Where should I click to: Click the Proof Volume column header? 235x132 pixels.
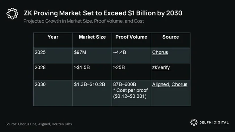click(x=131, y=40)
